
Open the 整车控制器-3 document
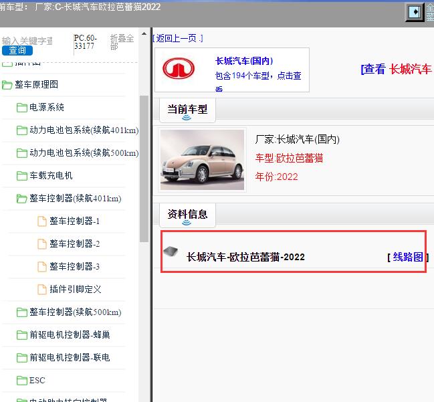coord(74,267)
